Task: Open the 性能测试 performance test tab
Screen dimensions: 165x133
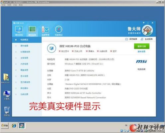Action: [x=59, y=31]
